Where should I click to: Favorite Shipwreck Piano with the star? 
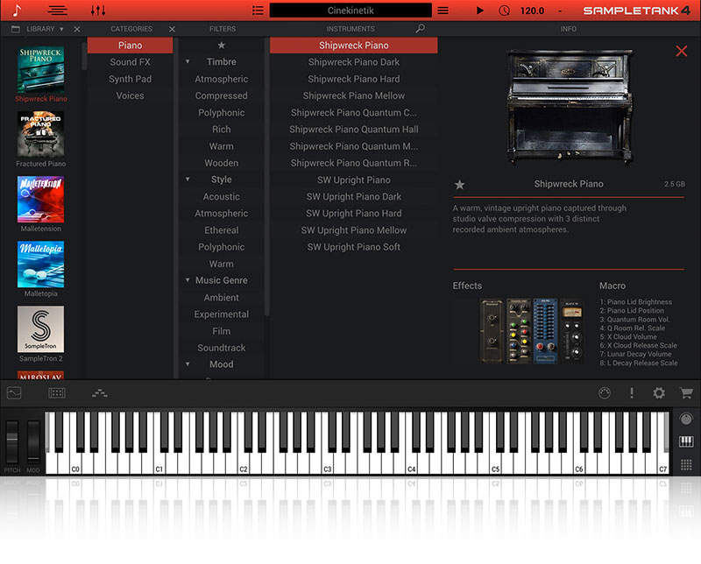pyautogui.click(x=459, y=185)
